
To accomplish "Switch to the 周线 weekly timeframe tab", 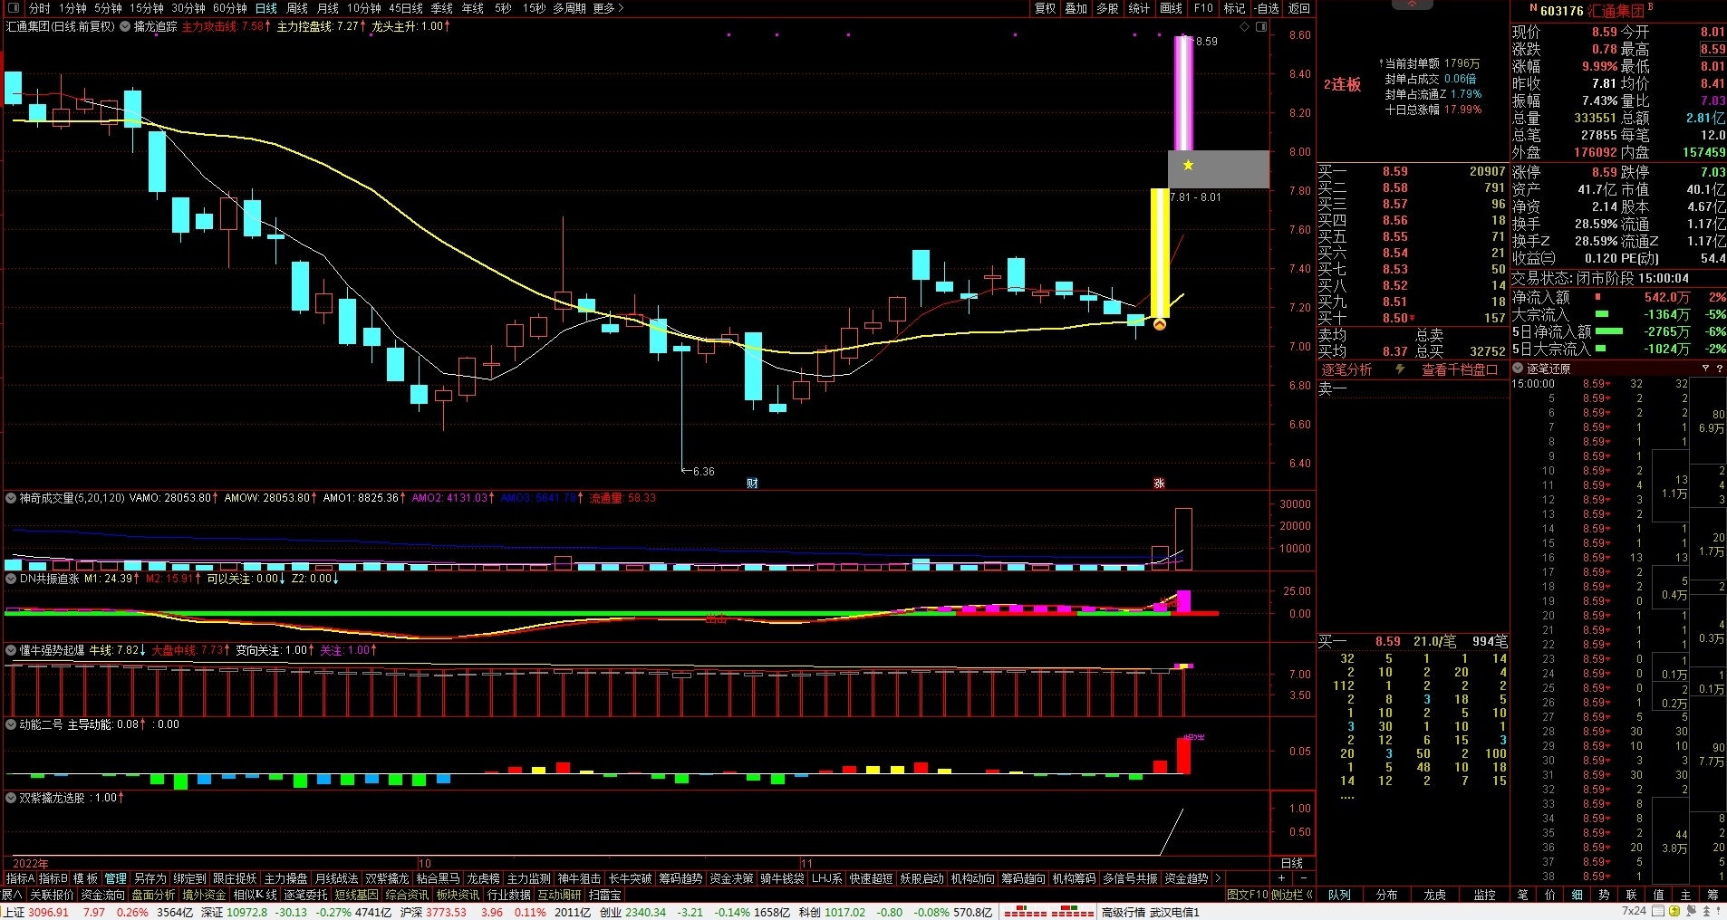I will tap(297, 8).
